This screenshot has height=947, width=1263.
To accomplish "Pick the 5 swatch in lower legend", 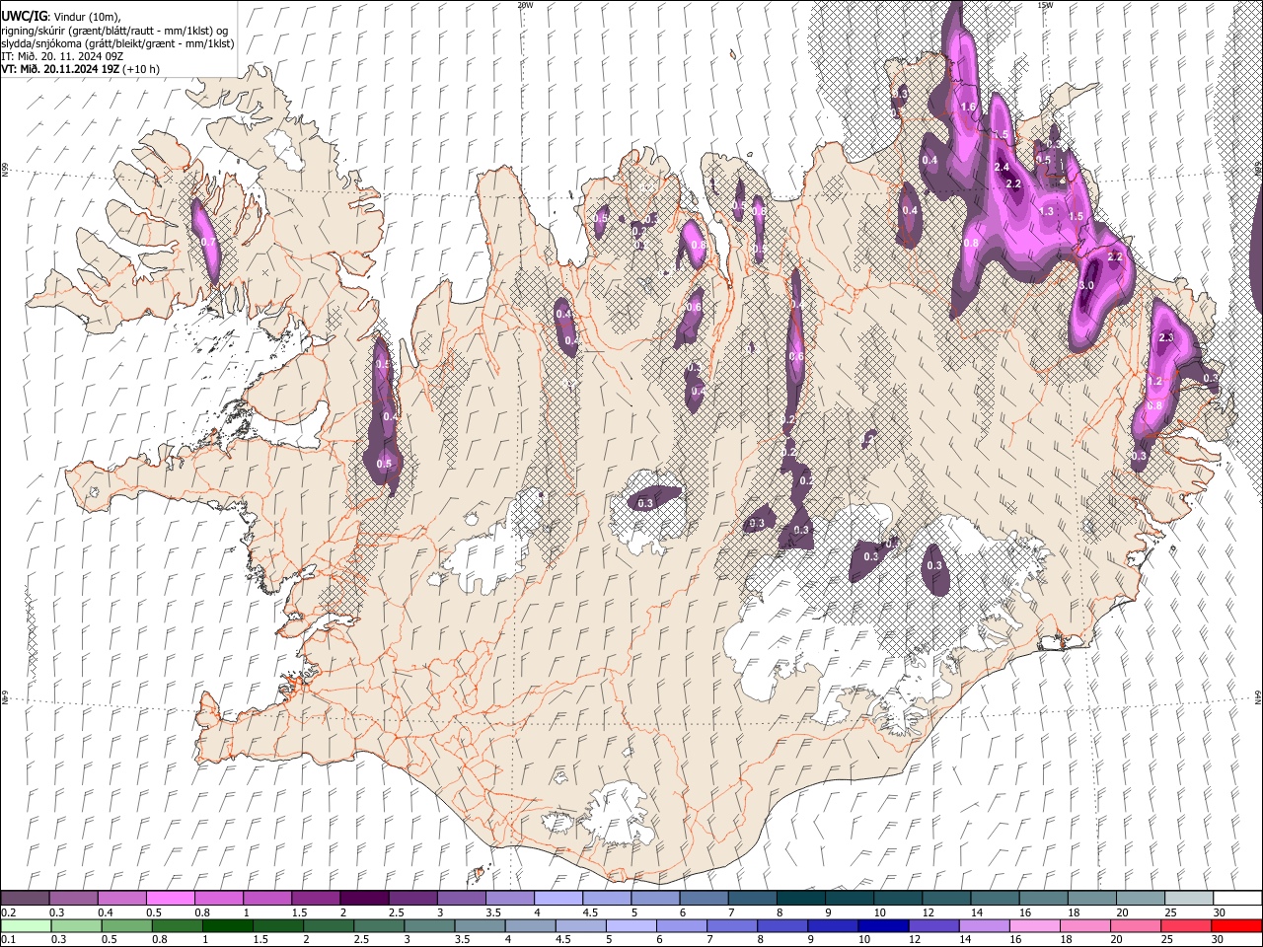I will click(631, 925).
